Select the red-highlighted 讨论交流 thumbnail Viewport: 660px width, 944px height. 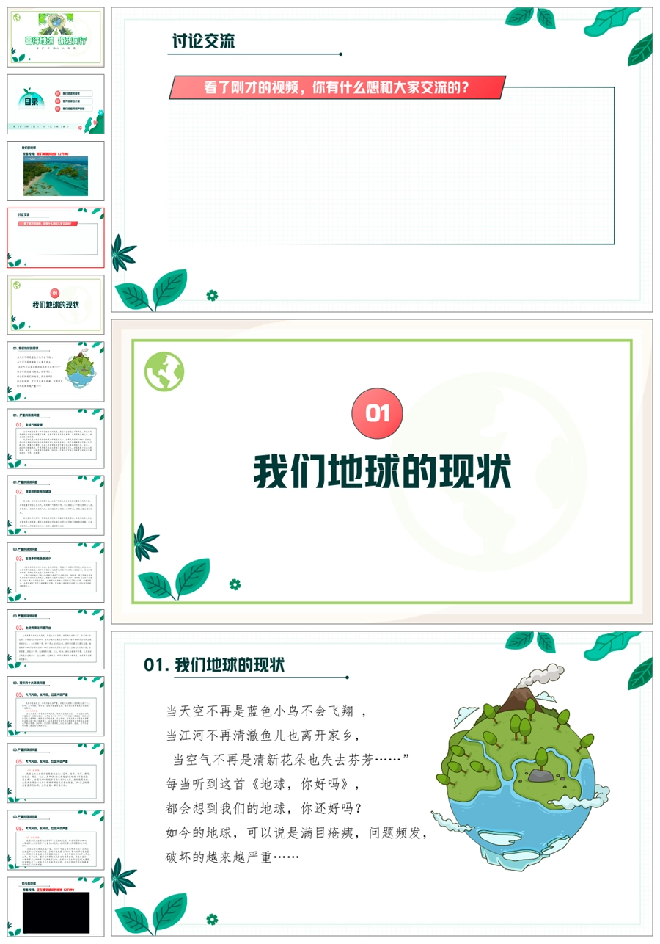click(x=56, y=237)
